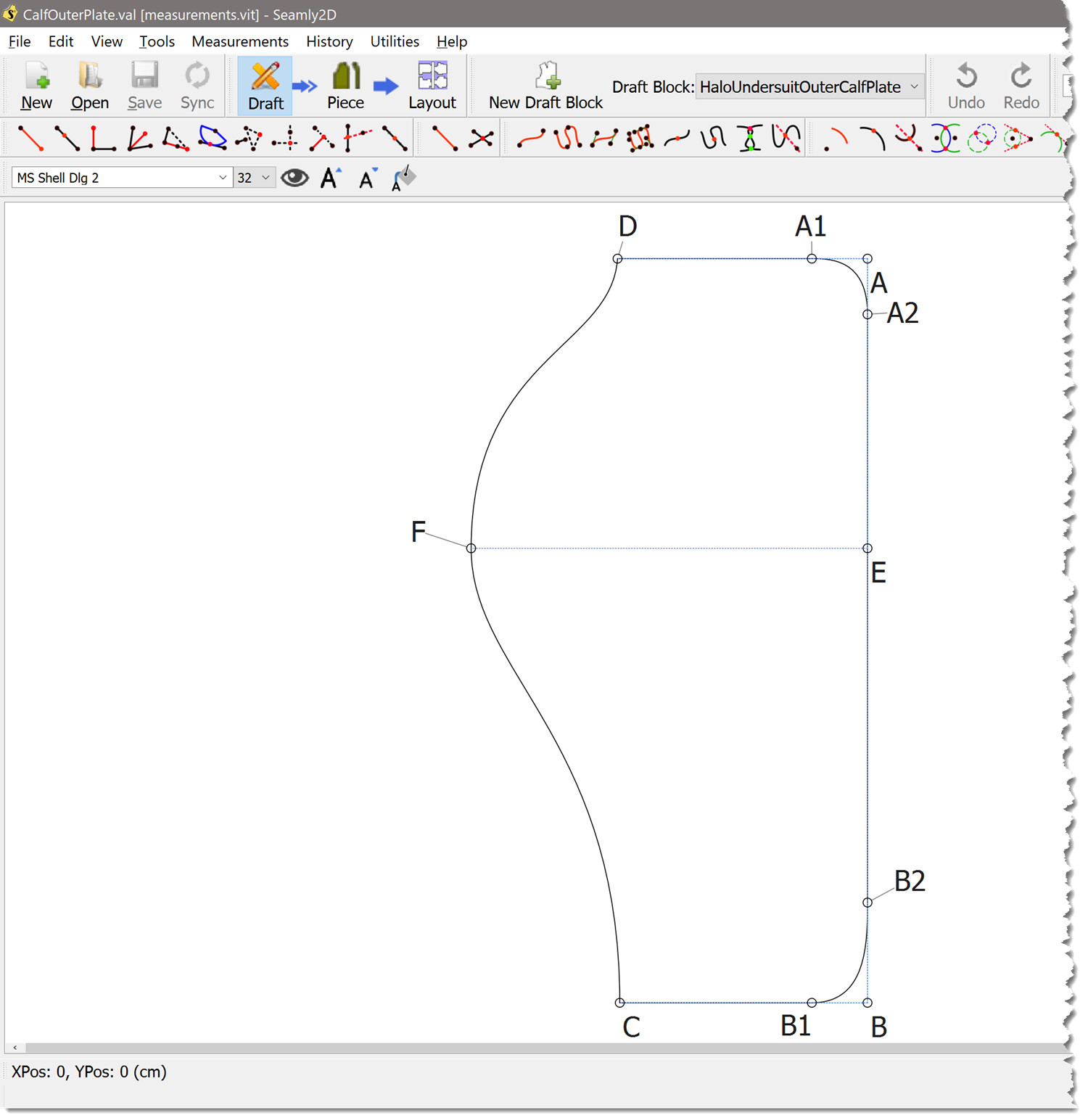Select the Point at Distance and Angle tool
This screenshot has width=1088, height=1118.
(x=30, y=138)
